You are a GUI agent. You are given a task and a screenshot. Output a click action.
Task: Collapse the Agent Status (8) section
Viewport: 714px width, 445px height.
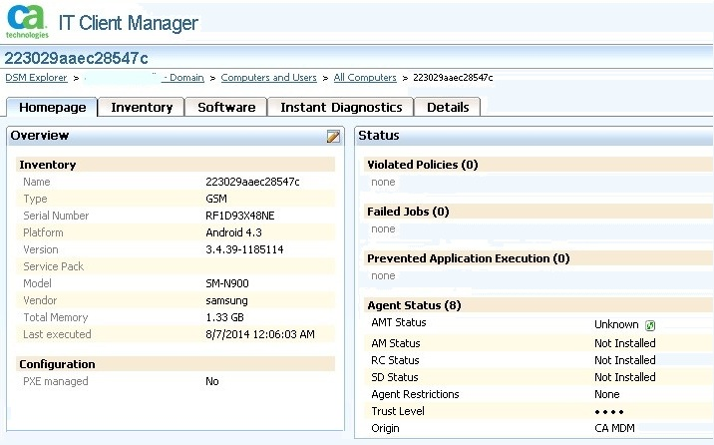pos(412,305)
